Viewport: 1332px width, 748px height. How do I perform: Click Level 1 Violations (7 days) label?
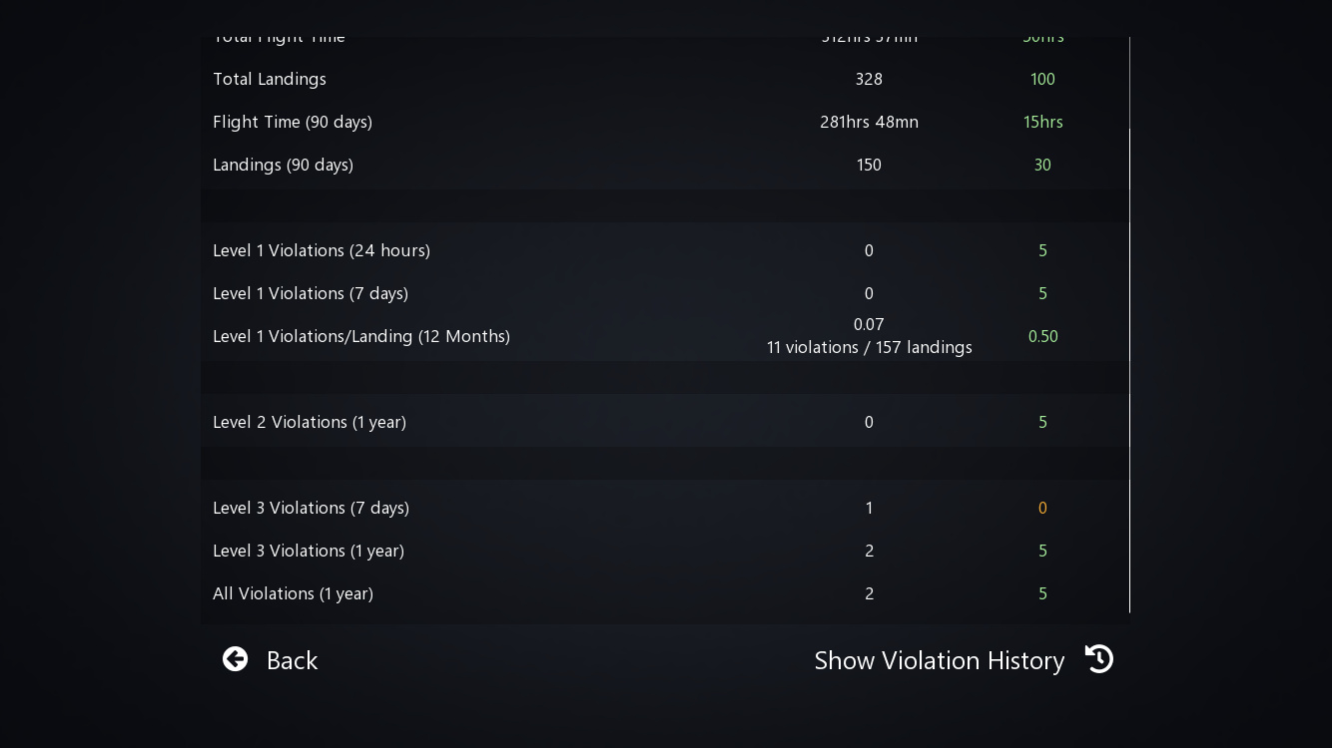click(311, 293)
